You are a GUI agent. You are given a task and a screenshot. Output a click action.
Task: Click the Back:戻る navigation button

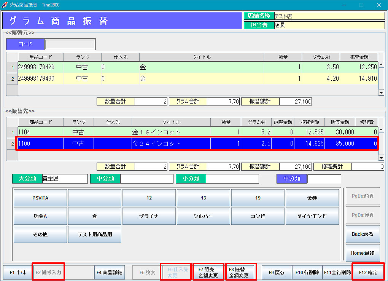(363, 234)
